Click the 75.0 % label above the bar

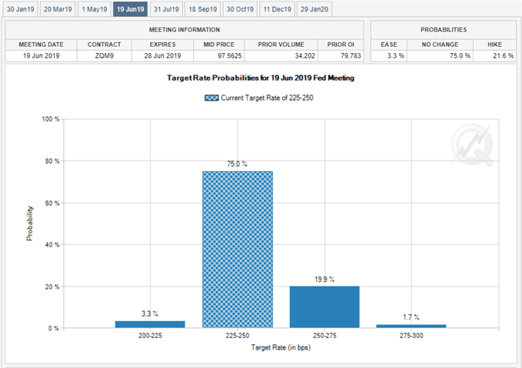click(237, 164)
